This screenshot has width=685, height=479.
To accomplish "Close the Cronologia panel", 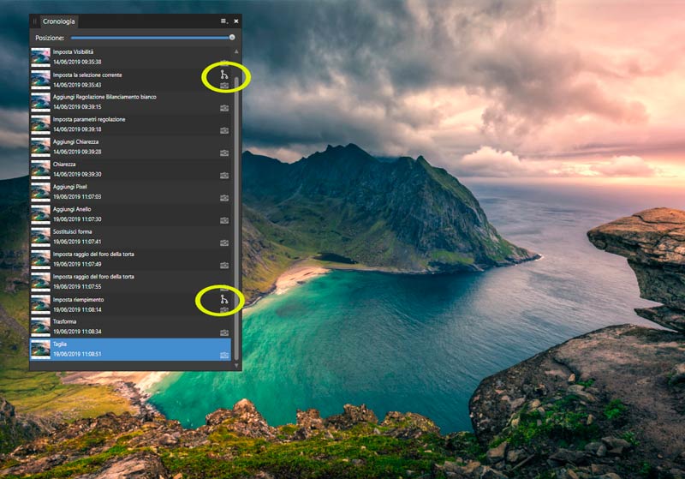I will (236, 21).
